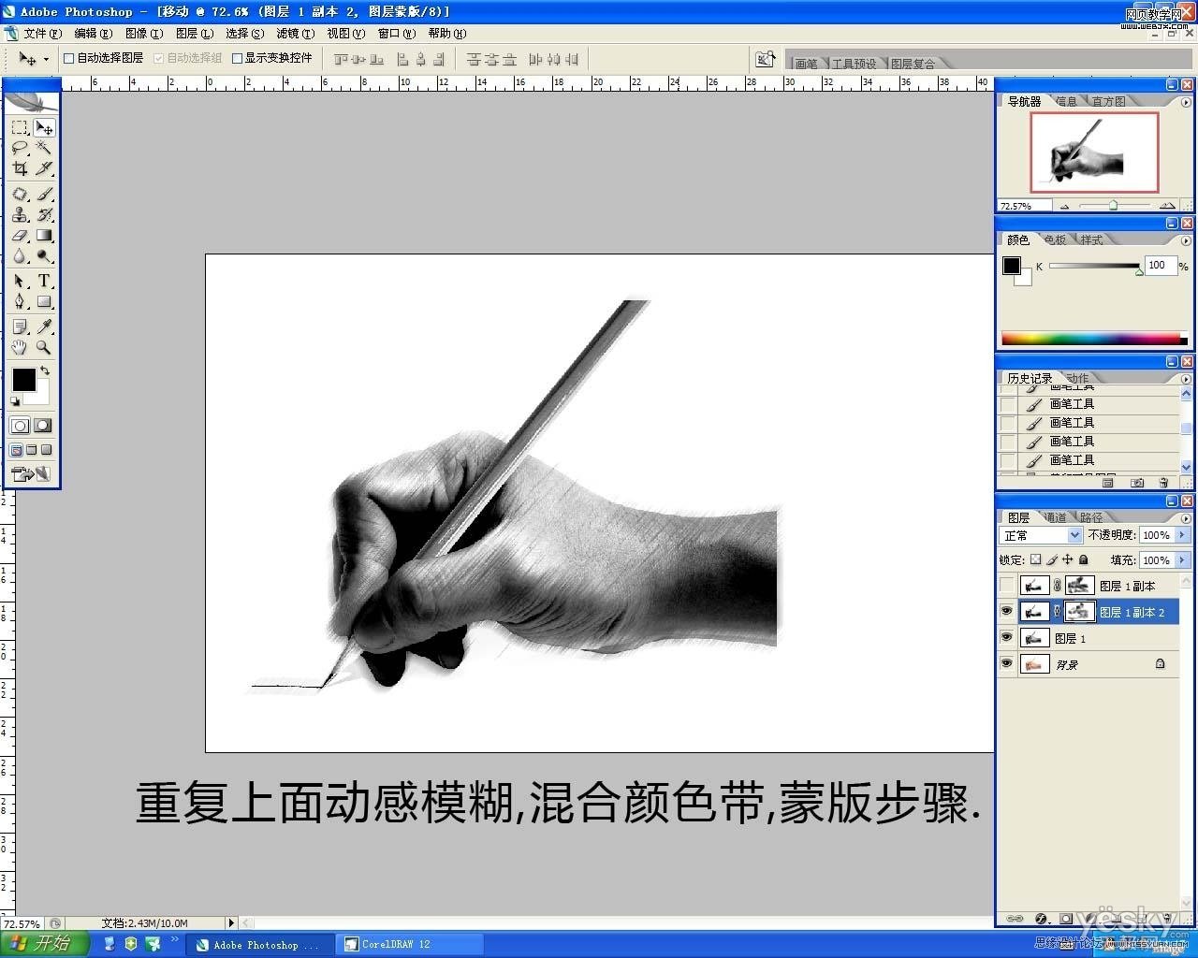1198x958 pixels.
Task: Select the Move tool in the toolbox
Action: pos(44,127)
